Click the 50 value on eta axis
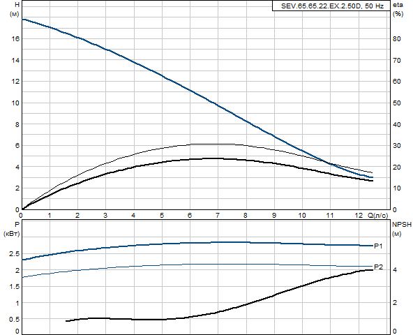Screen dimensions: 413x335 pyautogui.click(x=396, y=103)
